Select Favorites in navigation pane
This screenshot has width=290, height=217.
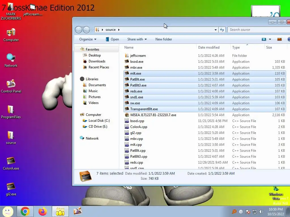(92, 49)
